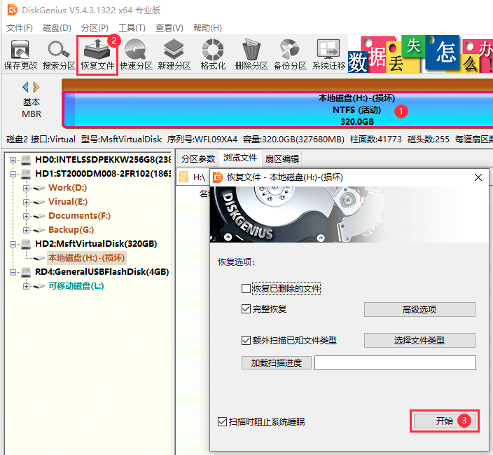Open the 搜索分区 tool

(x=59, y=55)
